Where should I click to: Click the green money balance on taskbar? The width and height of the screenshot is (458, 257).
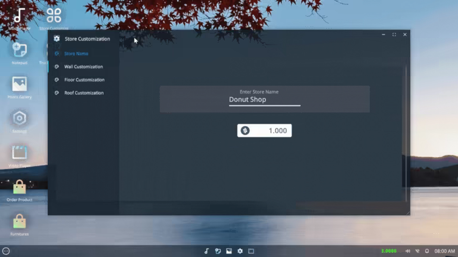(389, 251)
